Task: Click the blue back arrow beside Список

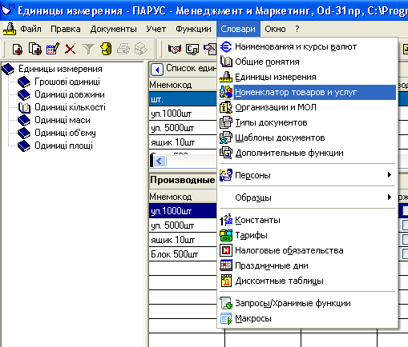Action: tap(157, 70)
